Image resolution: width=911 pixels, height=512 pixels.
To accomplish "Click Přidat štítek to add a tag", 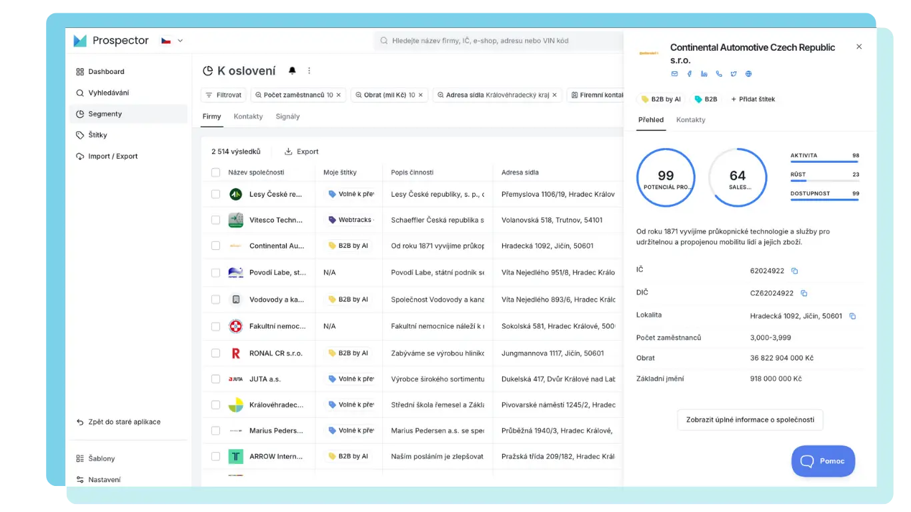I will coord(753,99).
